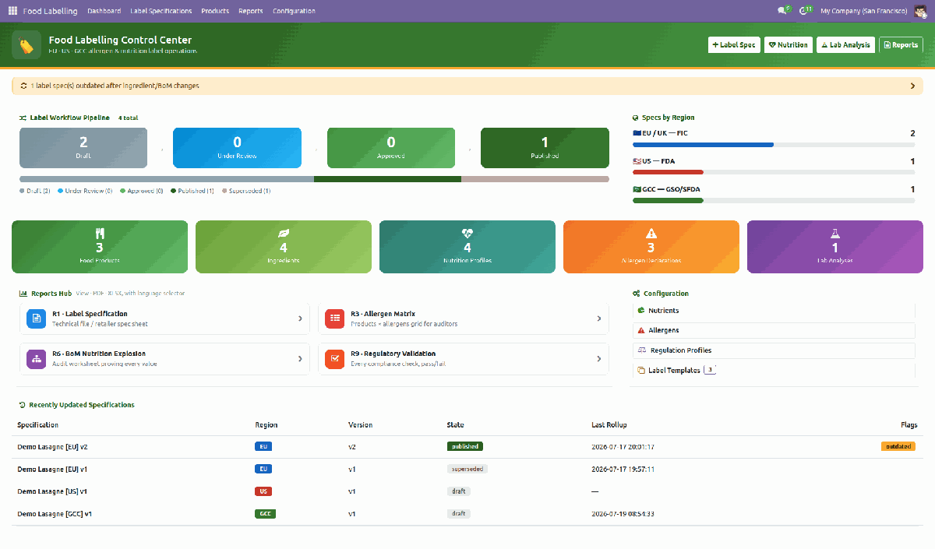Open the Label Specifications menu

point(161,11)
